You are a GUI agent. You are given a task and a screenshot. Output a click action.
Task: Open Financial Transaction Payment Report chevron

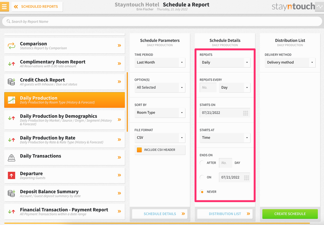pyautogui.click(x=119, y=211)
